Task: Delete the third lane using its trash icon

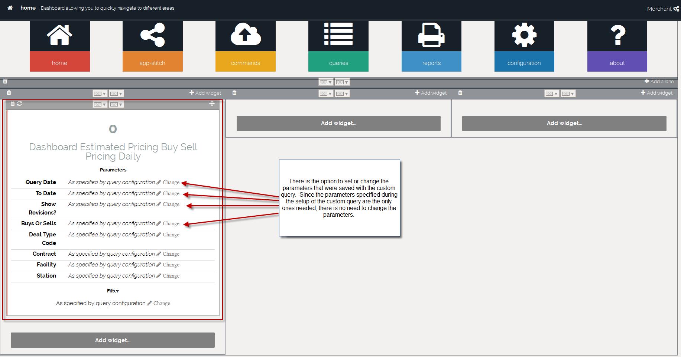Action: coord(460,93)
